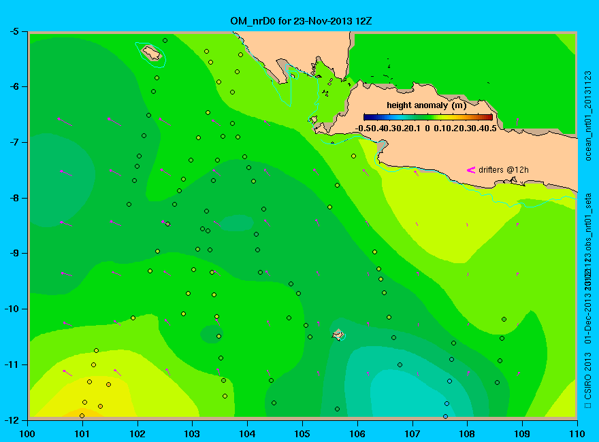Click the vertical CSIRO 2013 copyright text
The image size is (599, 442).
click(588, 381)
